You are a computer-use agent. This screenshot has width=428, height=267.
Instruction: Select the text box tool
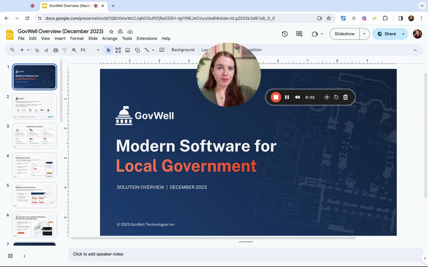118,50
